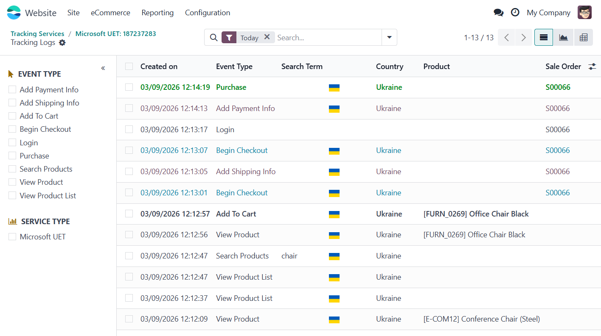Tick the select-all rows checkbox
The height and width of the screenshot is (336, 601).
pos(129,67)
